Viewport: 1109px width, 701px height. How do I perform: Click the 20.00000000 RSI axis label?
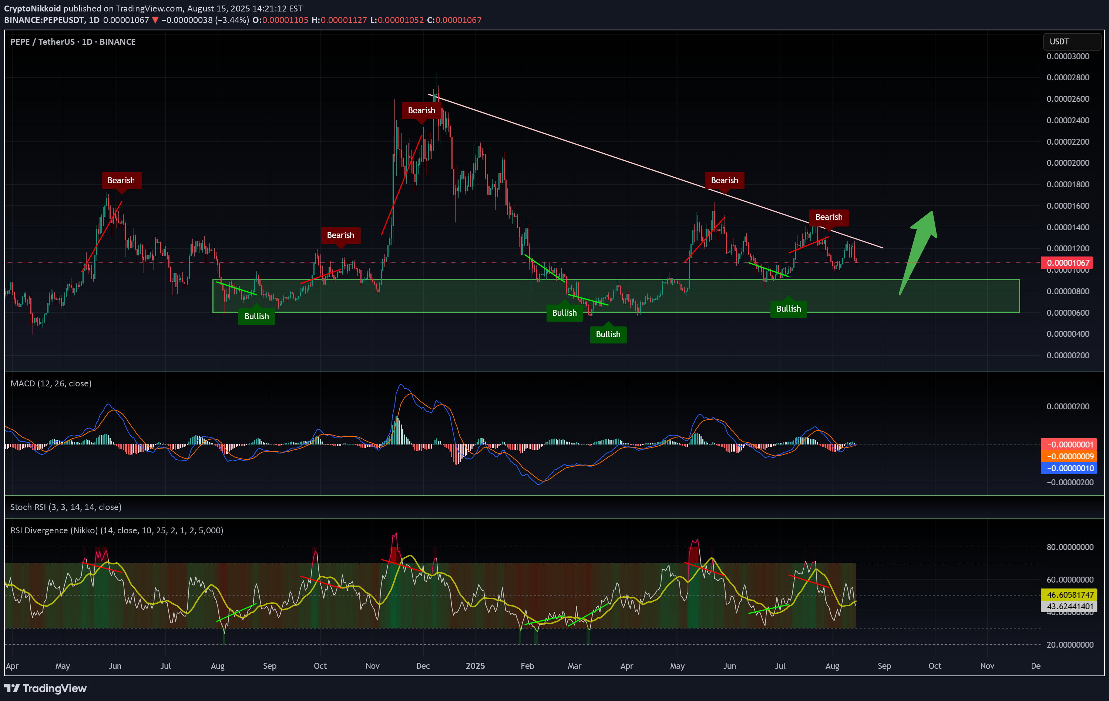click(1070, 644)
